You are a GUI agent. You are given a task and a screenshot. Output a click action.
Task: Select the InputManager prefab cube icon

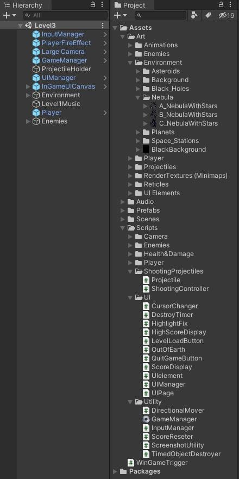pyautogui.click(x=36, y=34)
